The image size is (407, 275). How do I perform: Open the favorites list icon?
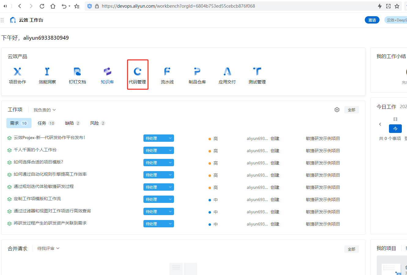point(77,6)
